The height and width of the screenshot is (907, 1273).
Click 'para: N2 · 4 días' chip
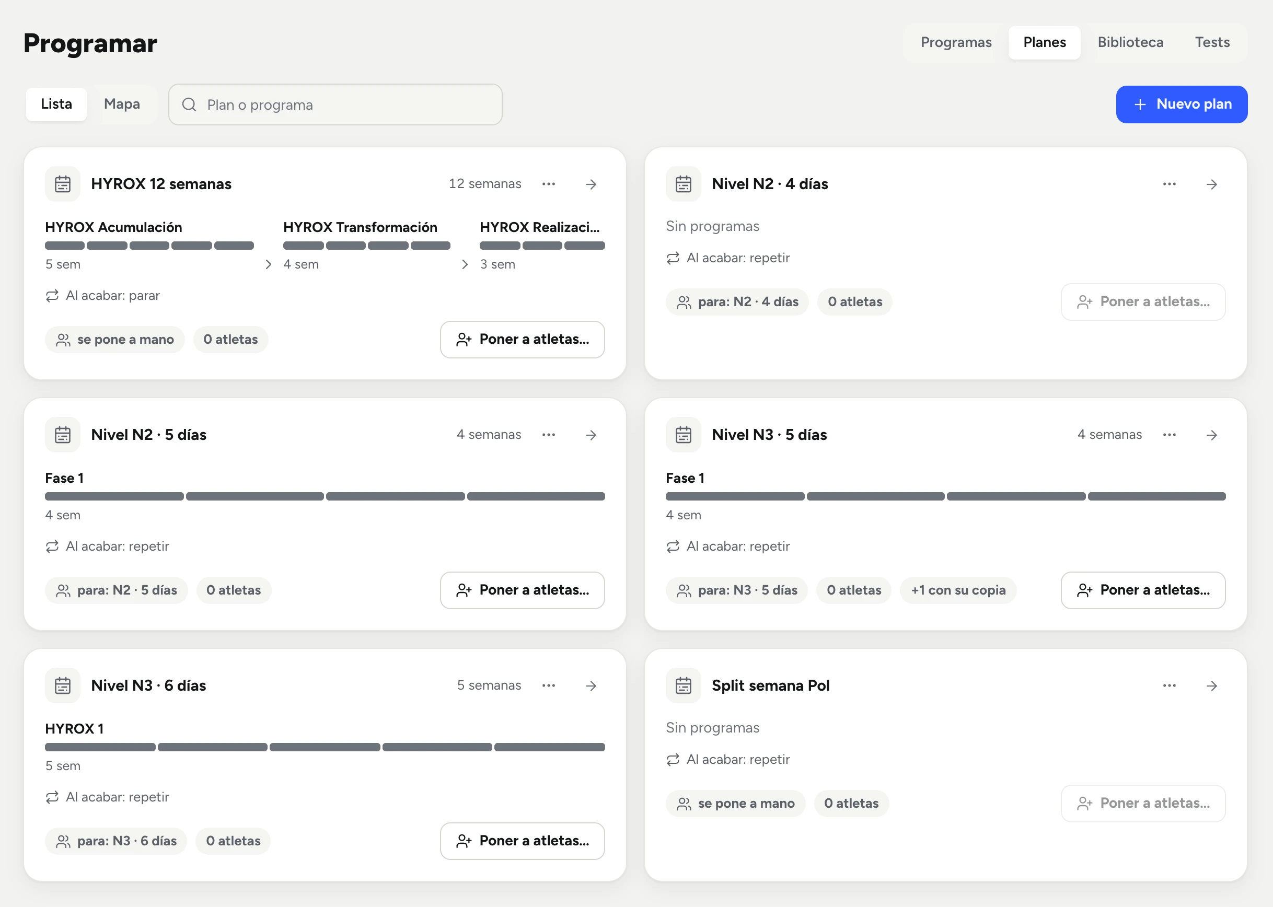(737, 302)
